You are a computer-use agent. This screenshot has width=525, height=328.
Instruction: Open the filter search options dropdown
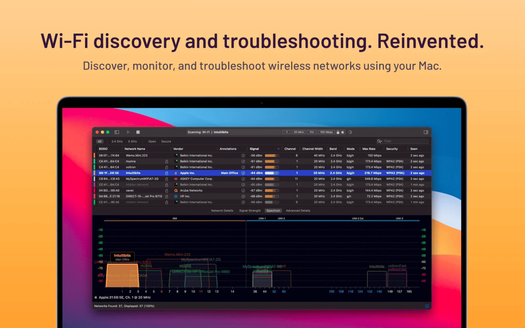[x=380, y=141]
